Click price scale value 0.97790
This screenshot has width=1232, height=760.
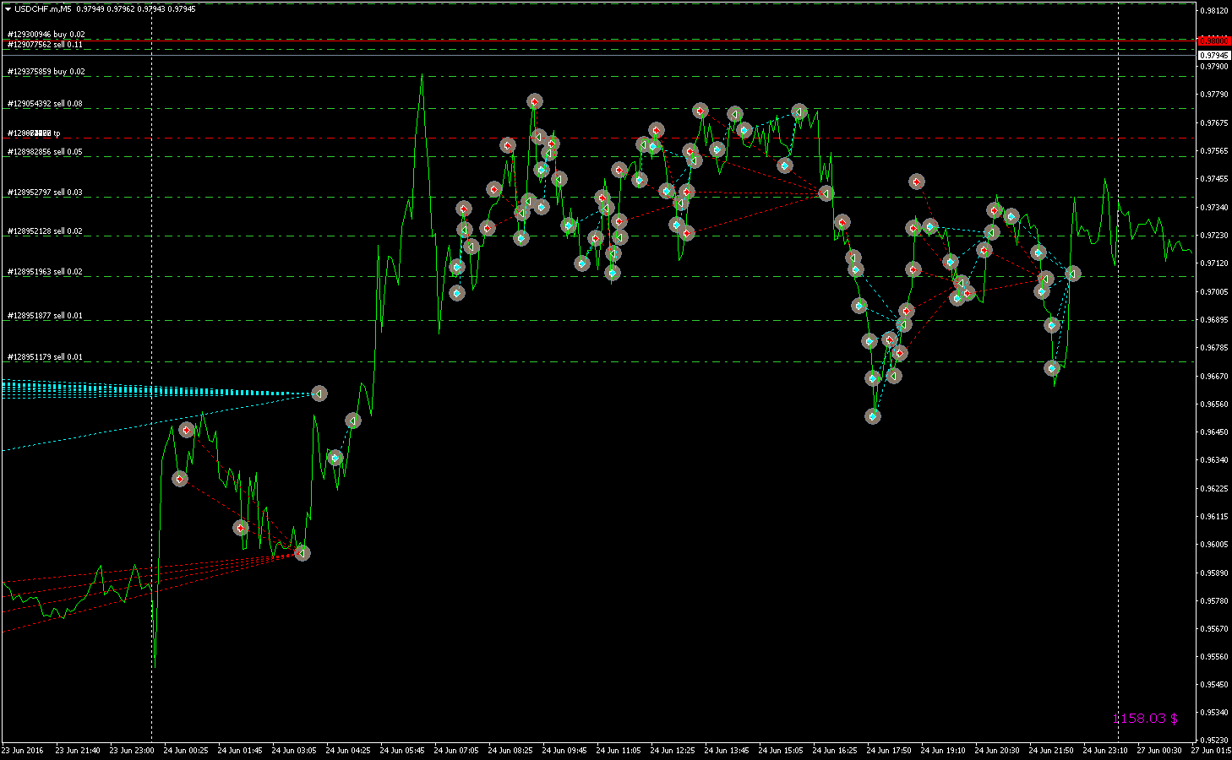click(x=1215, y=95)
